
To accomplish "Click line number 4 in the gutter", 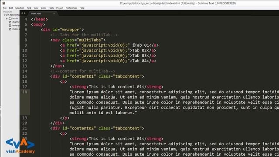I will pos(26,19).
